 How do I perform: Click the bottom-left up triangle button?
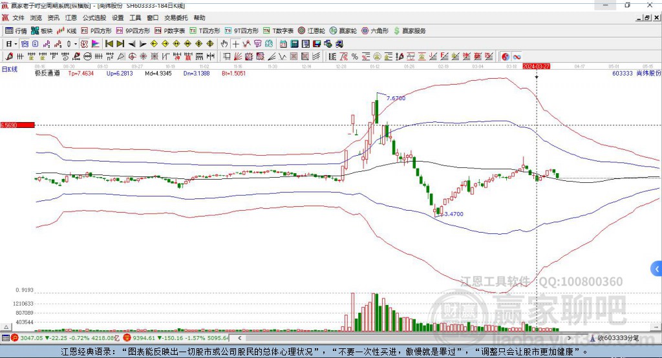(x=6, y=327)
